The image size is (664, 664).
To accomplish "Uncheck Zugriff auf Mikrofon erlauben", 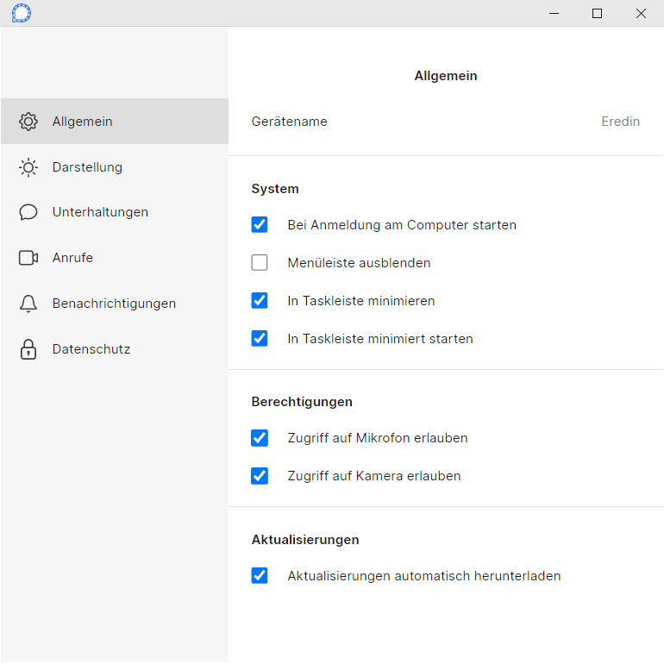I will [260, 438].
